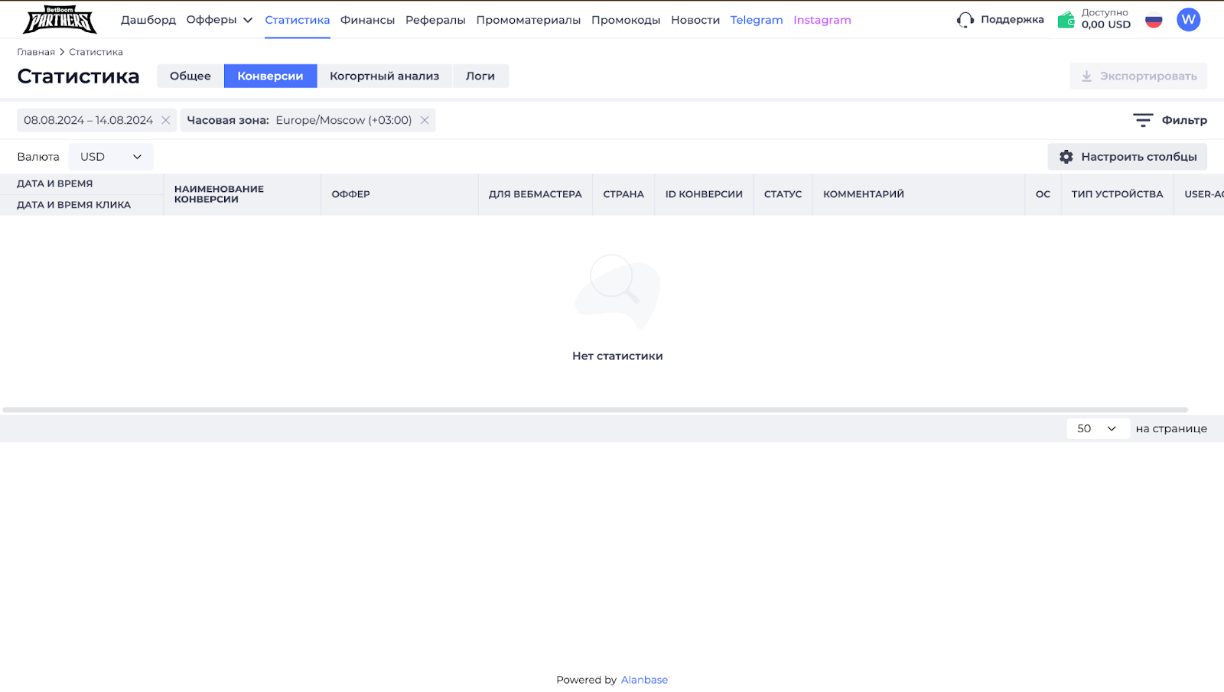Open the Рефералы section
Image resolution: width=1224 pixels, height=692 pixels.
pos(435,20)
